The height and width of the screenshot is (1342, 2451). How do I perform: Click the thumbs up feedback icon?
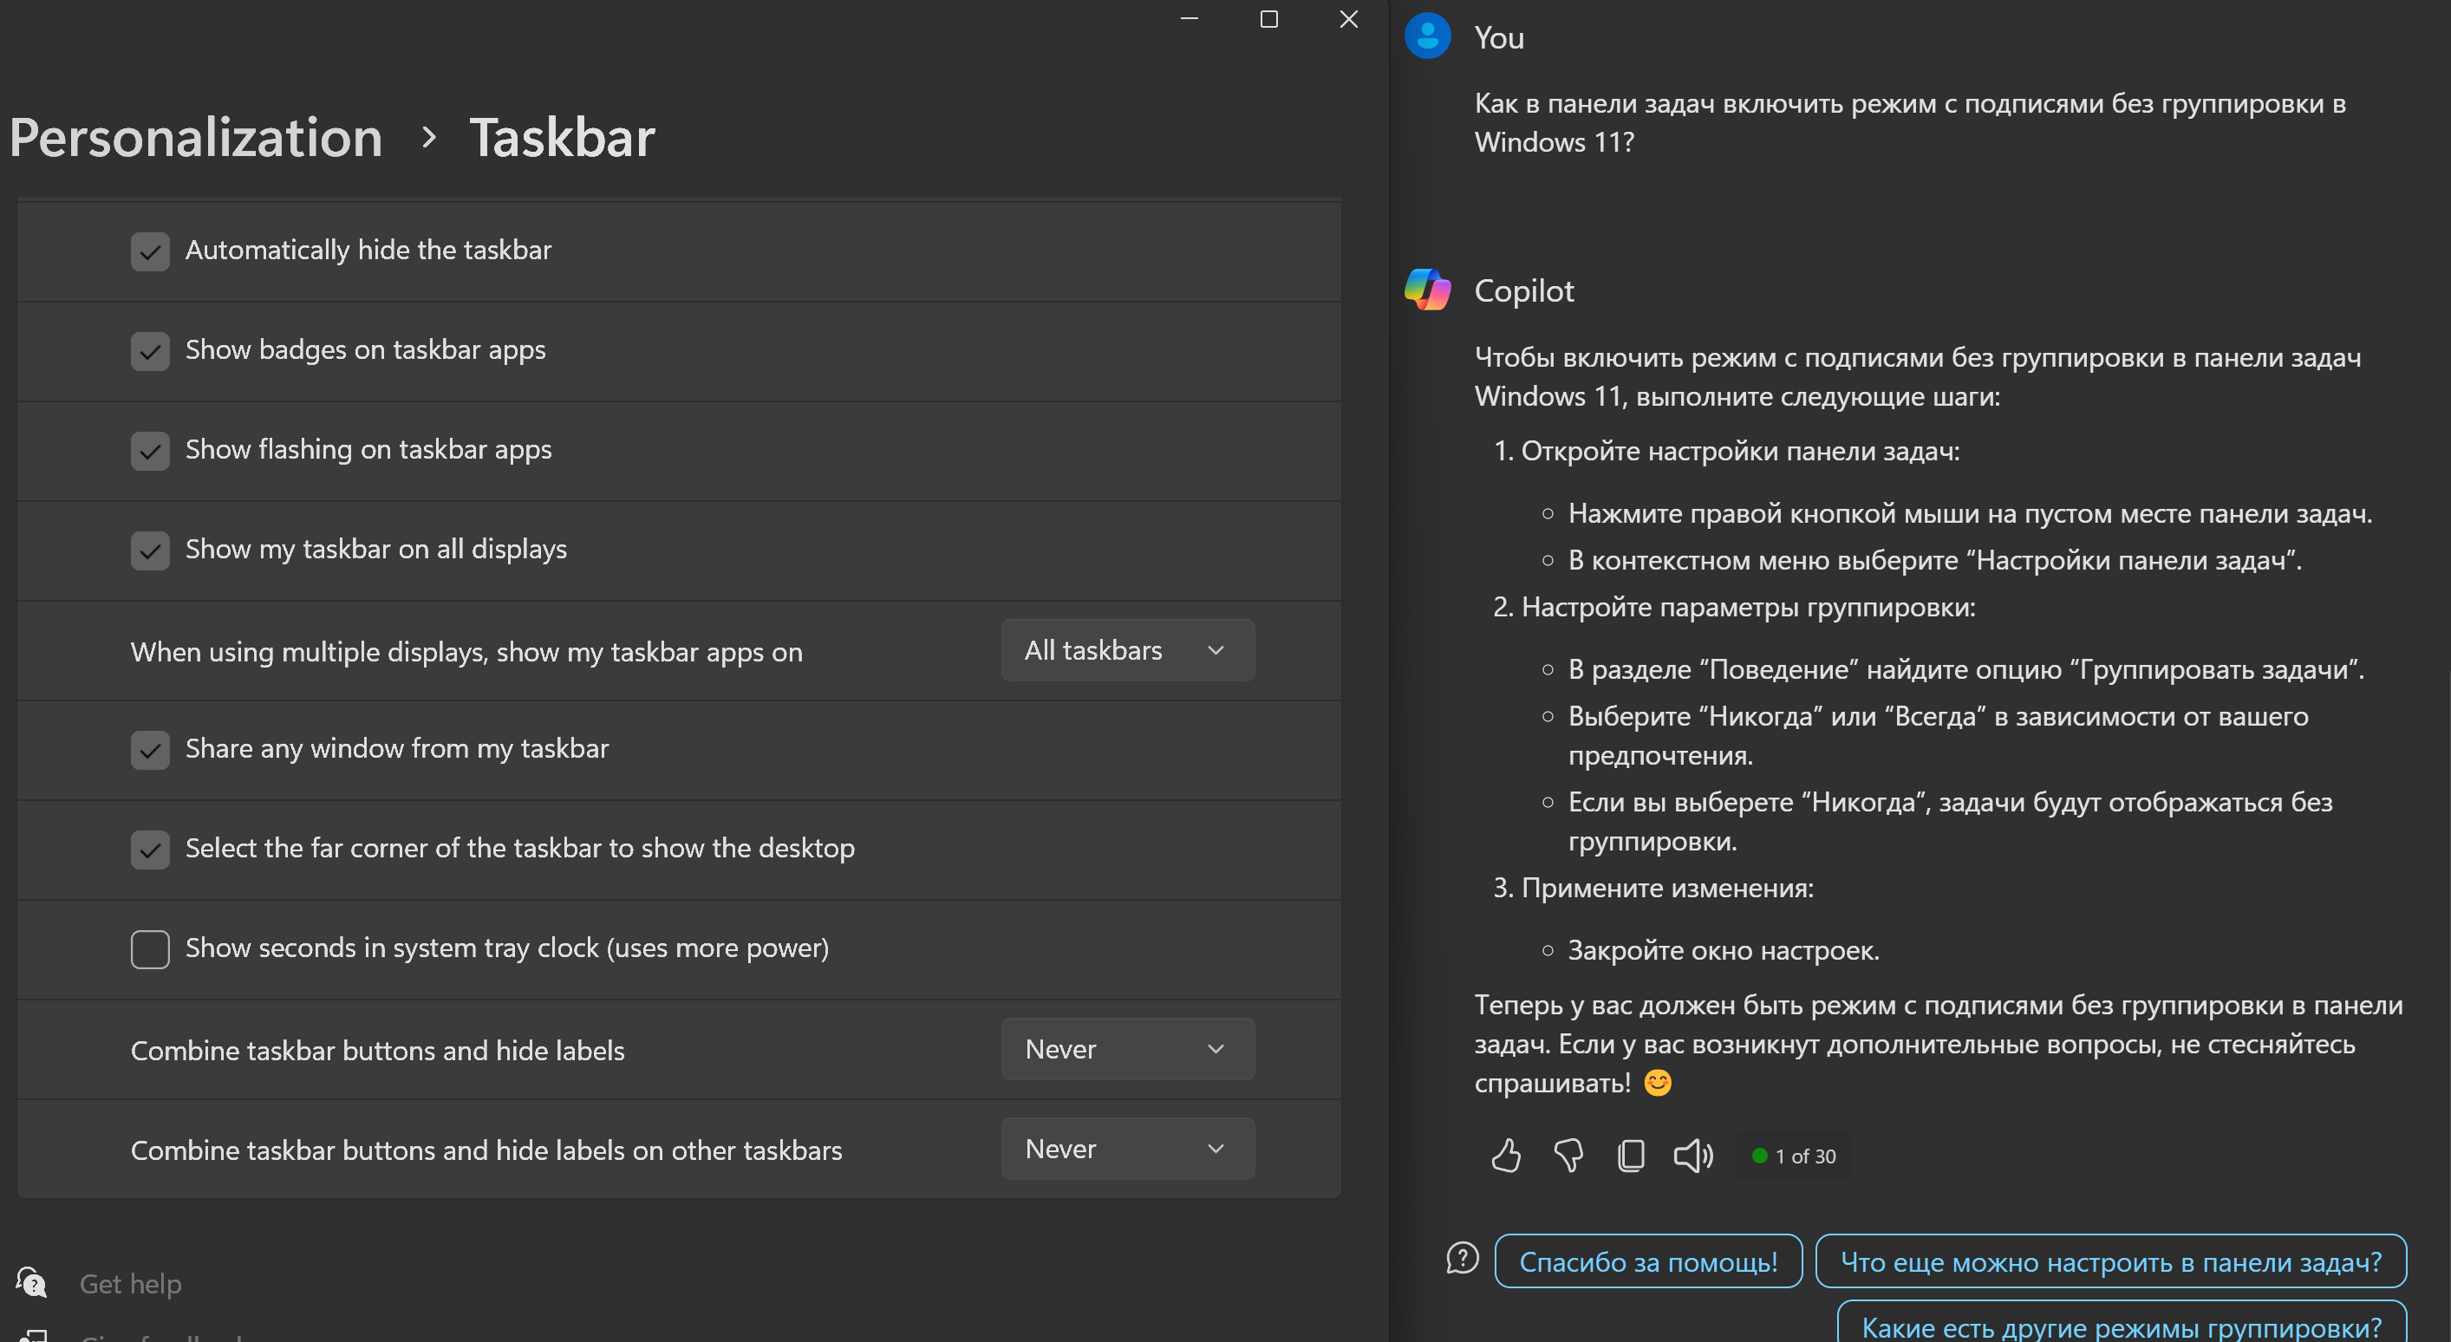pyautogui.click(x=1506, y=1156)
